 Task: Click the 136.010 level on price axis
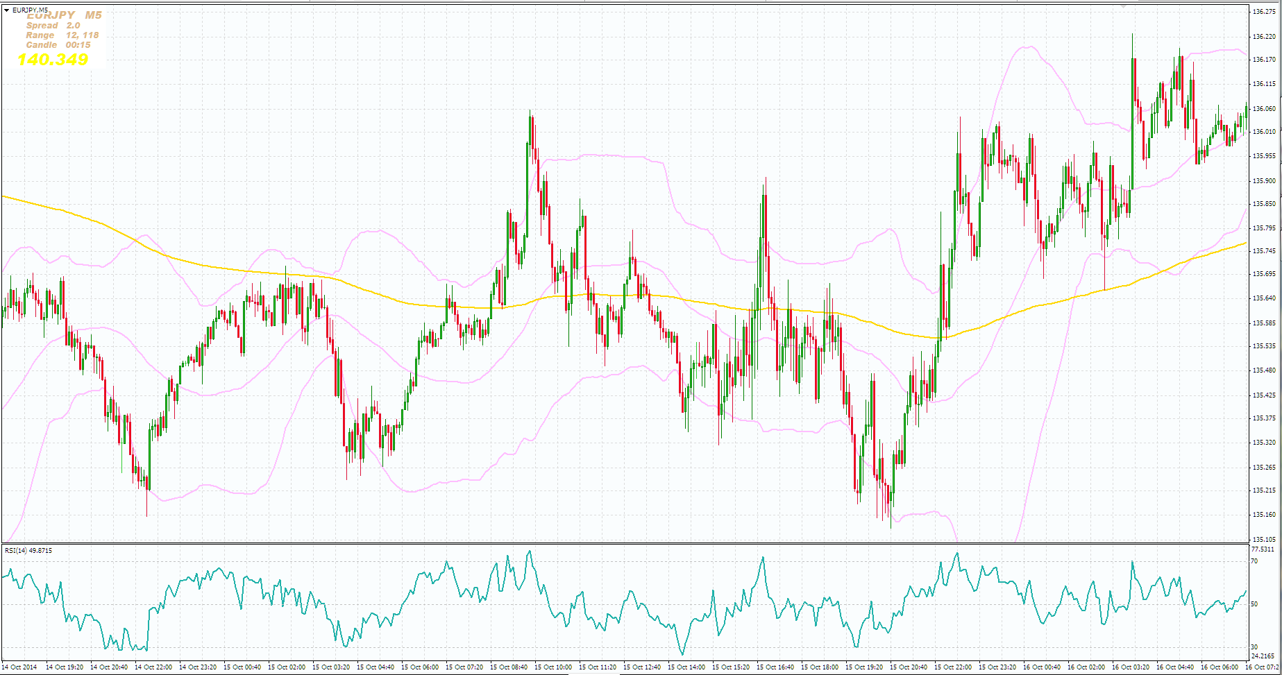pos(1262,132)
